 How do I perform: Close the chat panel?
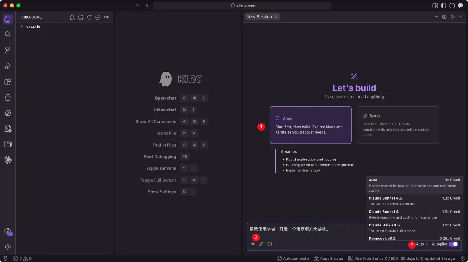[461, 17]
